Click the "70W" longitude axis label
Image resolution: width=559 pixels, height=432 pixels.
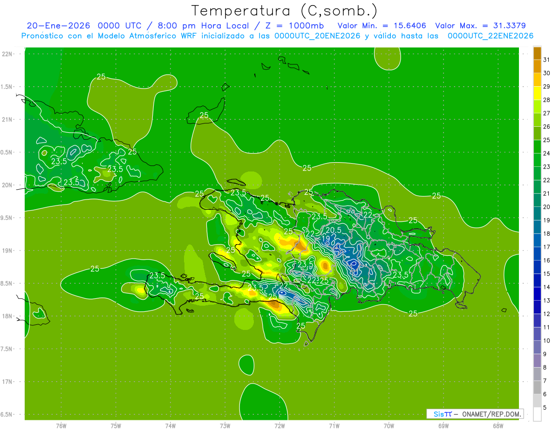tap(389, 425)
